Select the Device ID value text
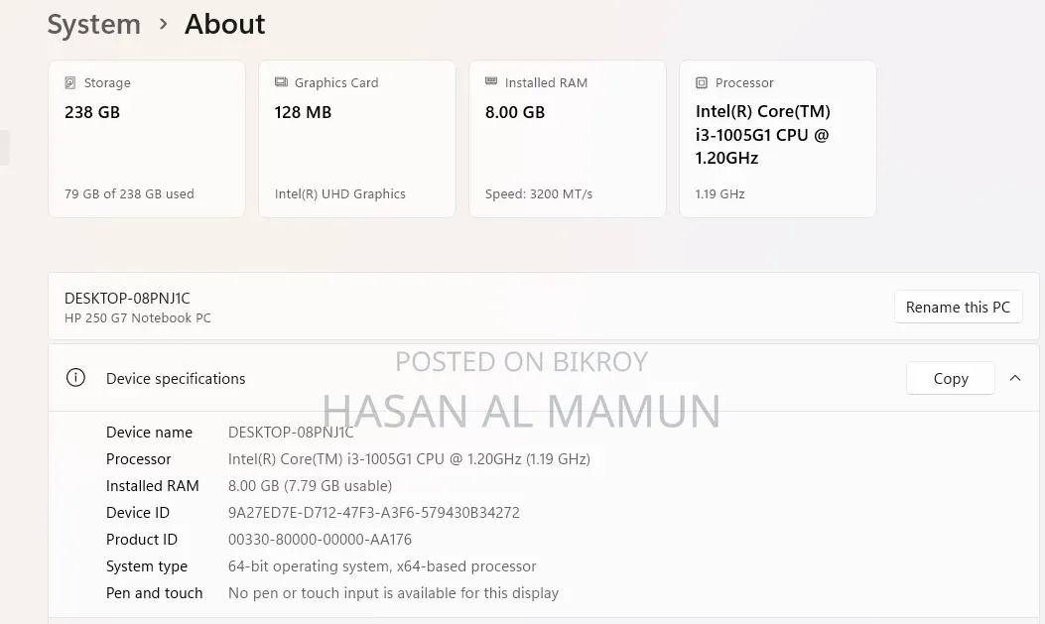Viewport: 1045px width, 624px height. coord(374,513)
